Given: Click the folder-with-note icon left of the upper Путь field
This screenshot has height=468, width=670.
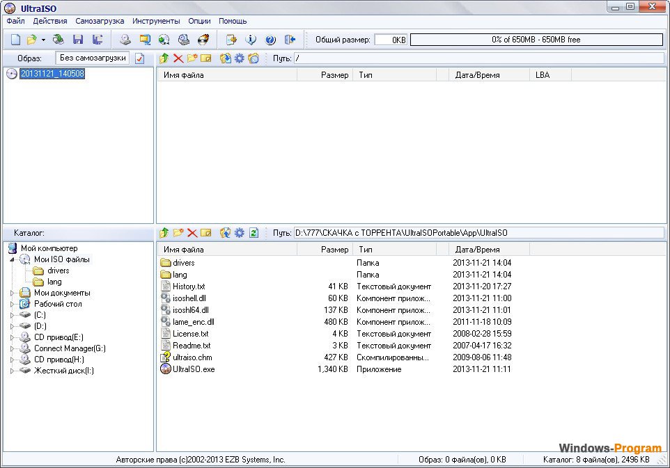Looking at the screenshot, I should 254,58.
